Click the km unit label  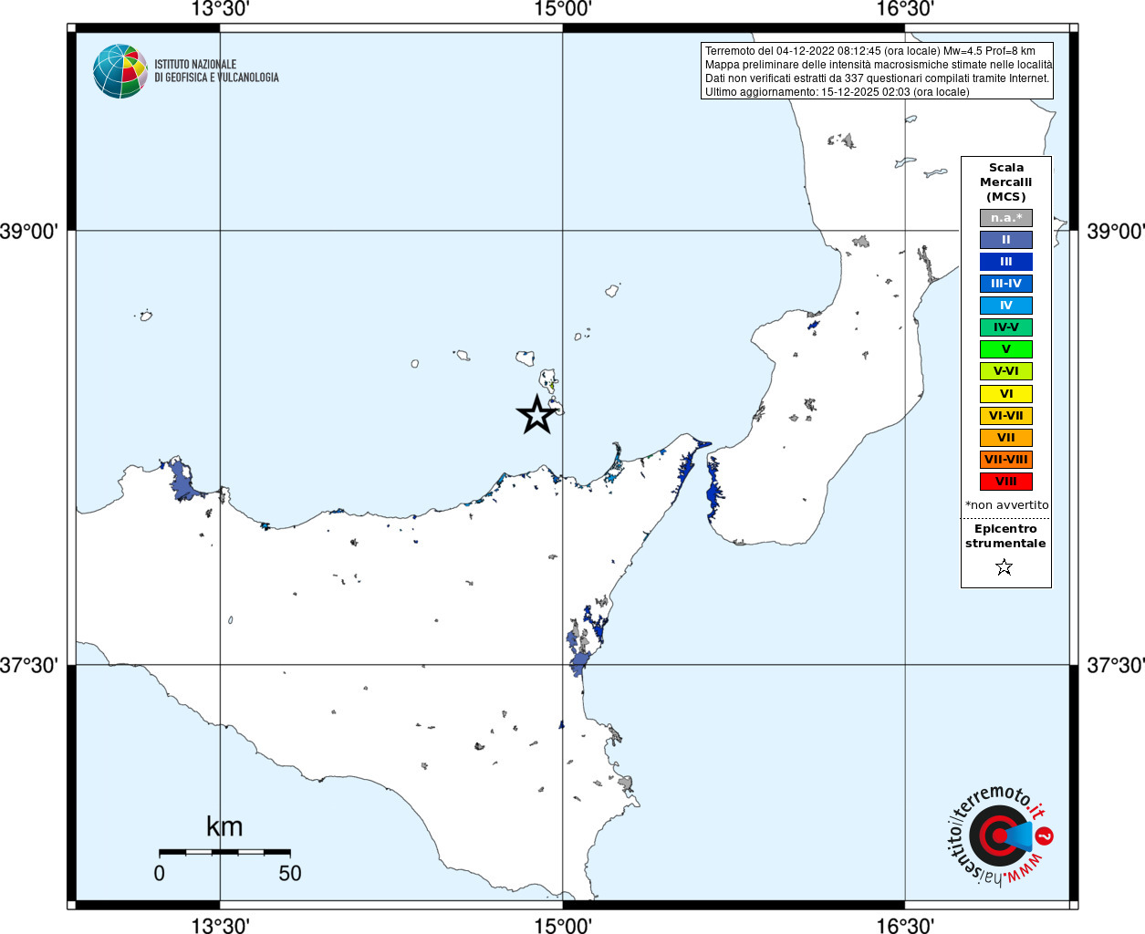tap(224, 826)
